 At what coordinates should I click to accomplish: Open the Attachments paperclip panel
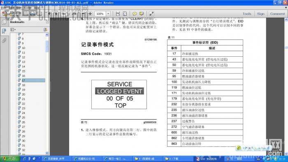click(x=4, y=40)
